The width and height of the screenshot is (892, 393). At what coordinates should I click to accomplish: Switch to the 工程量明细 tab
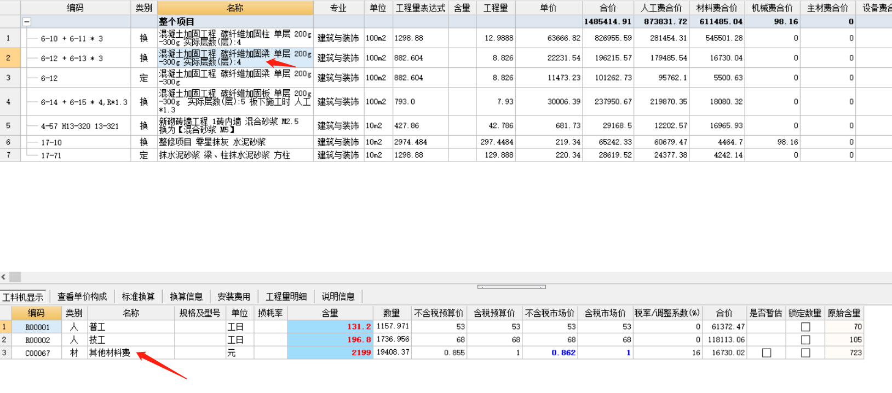tap(286, 297)
